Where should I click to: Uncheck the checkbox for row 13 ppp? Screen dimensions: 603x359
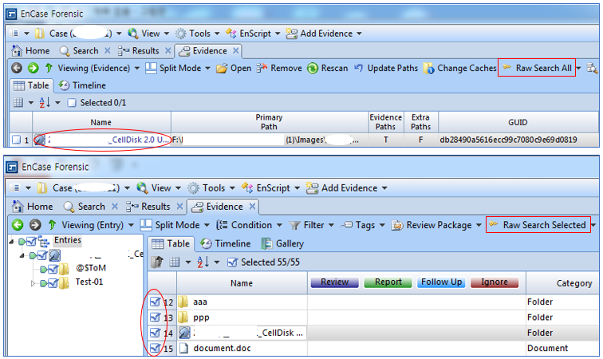pyautogui.click(x=155, y=318)
